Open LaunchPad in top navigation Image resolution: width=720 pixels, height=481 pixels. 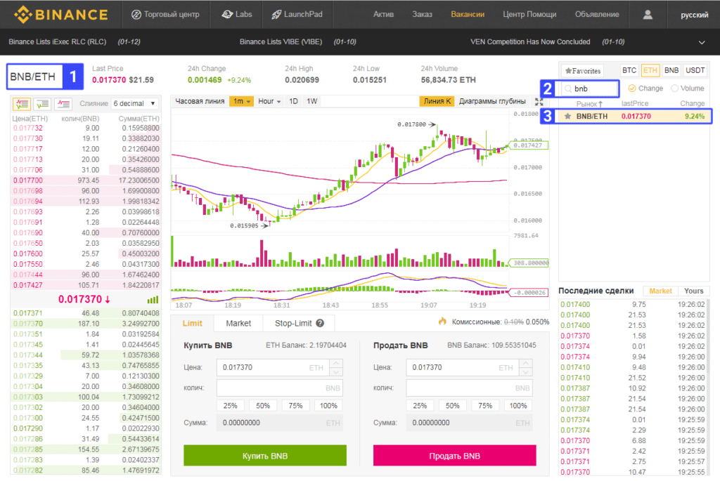point(297,15)
